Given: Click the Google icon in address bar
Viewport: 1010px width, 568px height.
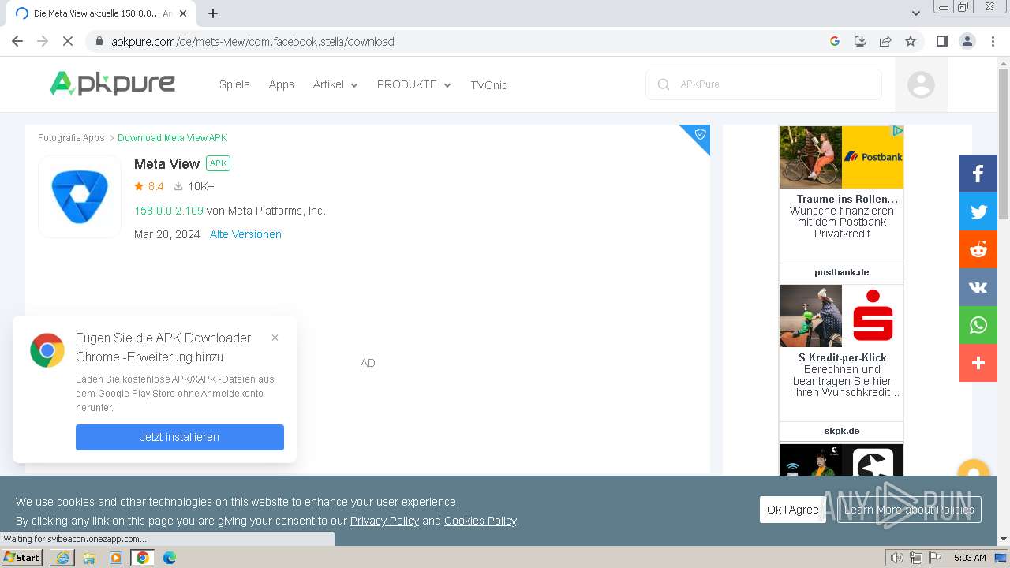Looking at the screenshot, I should click(835, 41).
